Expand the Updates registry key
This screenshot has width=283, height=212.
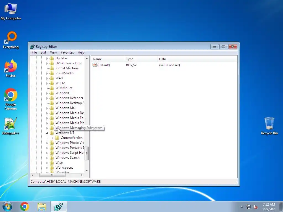pos(47,59)
